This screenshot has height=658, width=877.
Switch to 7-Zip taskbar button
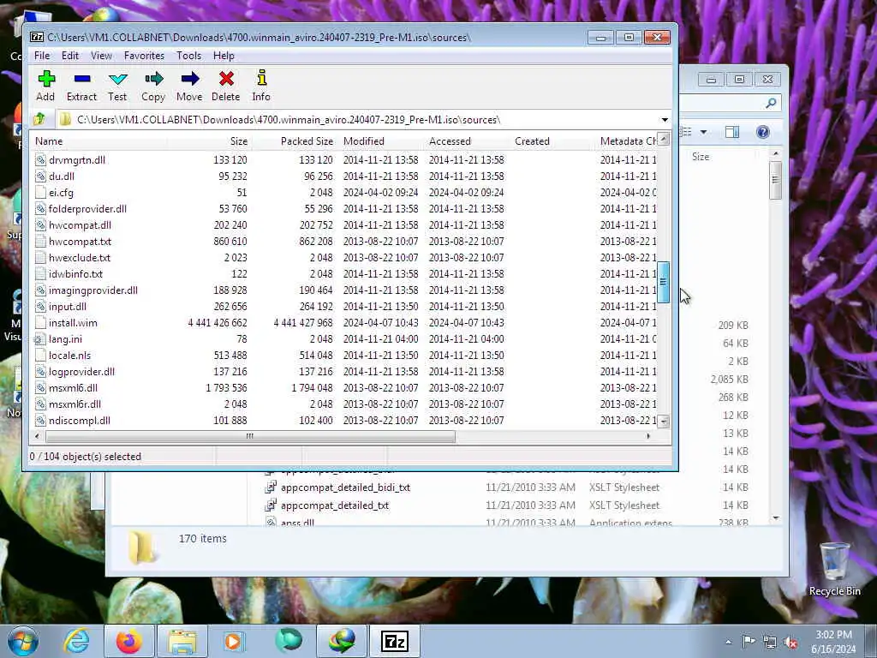(x=394, y=641)
